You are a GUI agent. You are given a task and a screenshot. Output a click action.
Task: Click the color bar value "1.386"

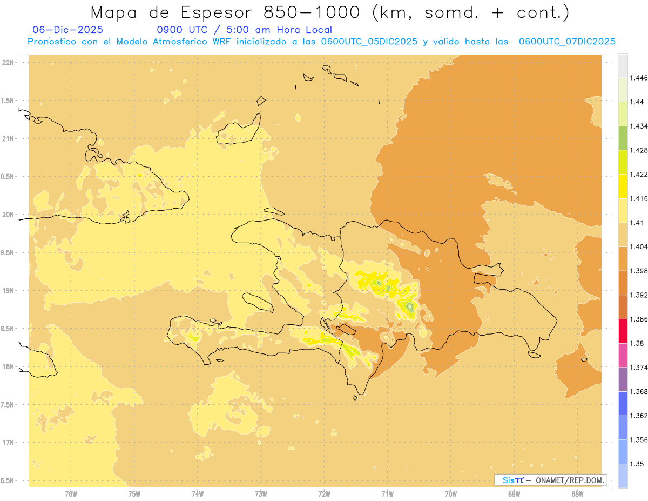[639, 319]
